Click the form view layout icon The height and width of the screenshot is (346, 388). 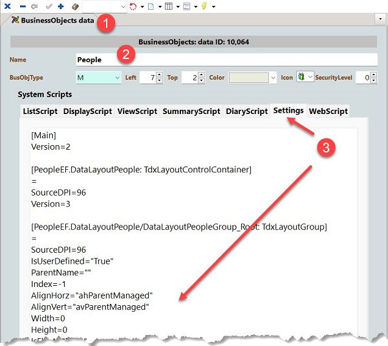[187, 6]
